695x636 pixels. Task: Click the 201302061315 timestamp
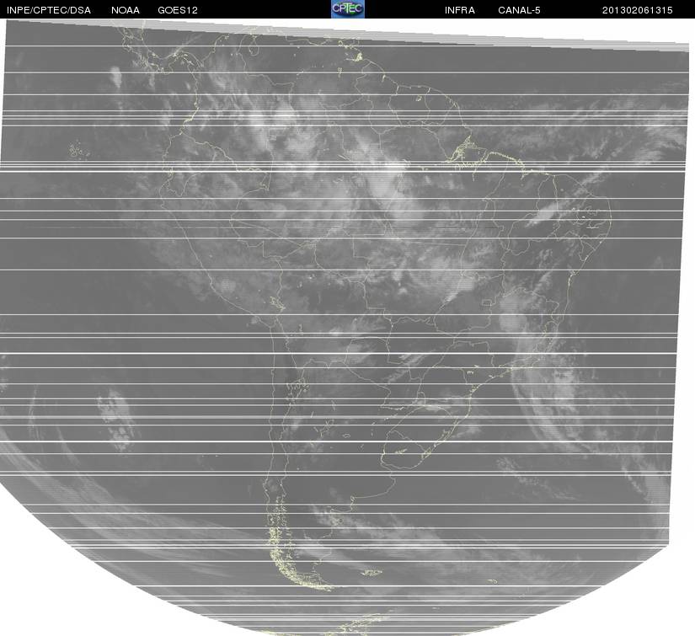[x=638, y=10]
